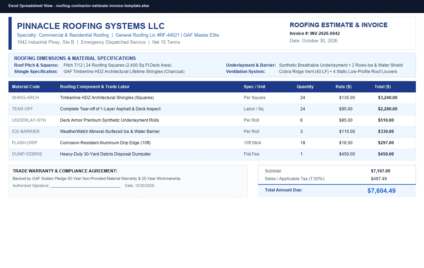Select the ICE-BARRIER material code cell

click(x=26, y=132)
